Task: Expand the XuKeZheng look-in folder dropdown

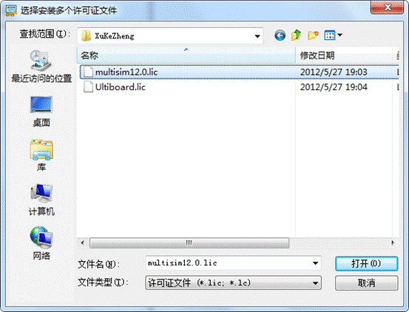Action: click(257, 36)
